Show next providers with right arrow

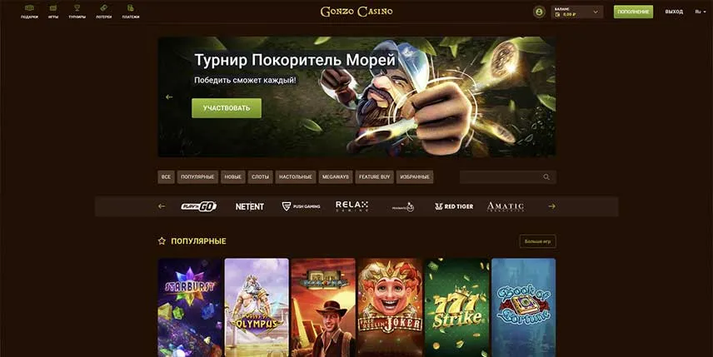tap(551, 206)
